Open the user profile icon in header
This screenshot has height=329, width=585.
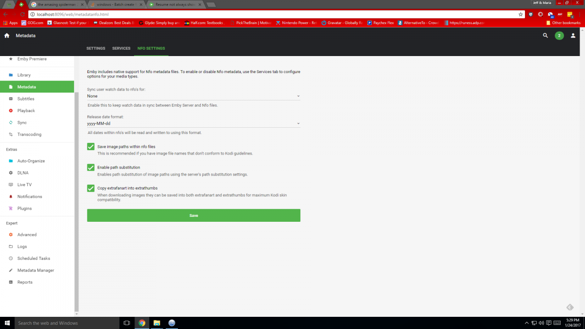pyautogui.click(x=573, y=36)
